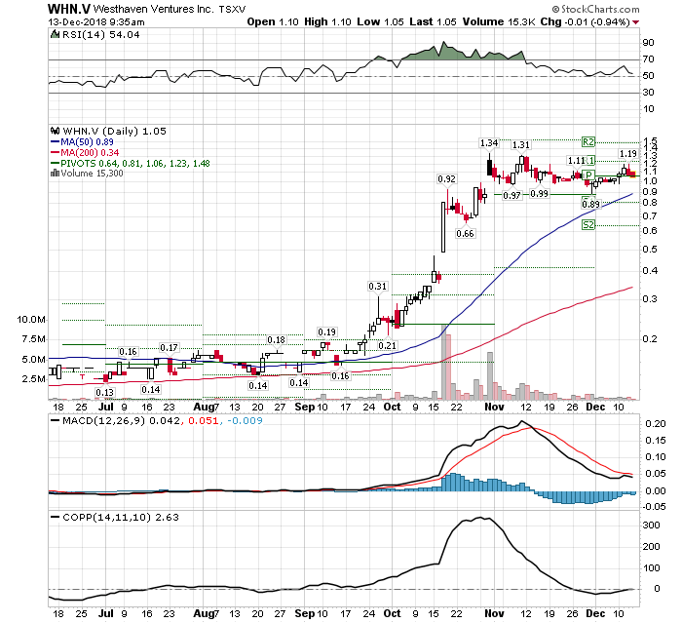Click the 1.19 price label
This screenshot has height=623, width=682.
click(628, 154)
